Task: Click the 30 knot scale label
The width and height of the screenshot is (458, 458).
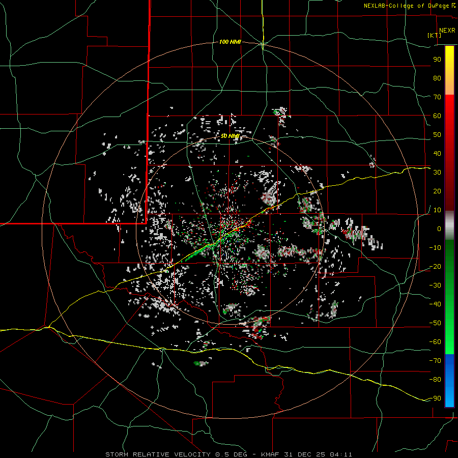Action: [x=437, y=173]
